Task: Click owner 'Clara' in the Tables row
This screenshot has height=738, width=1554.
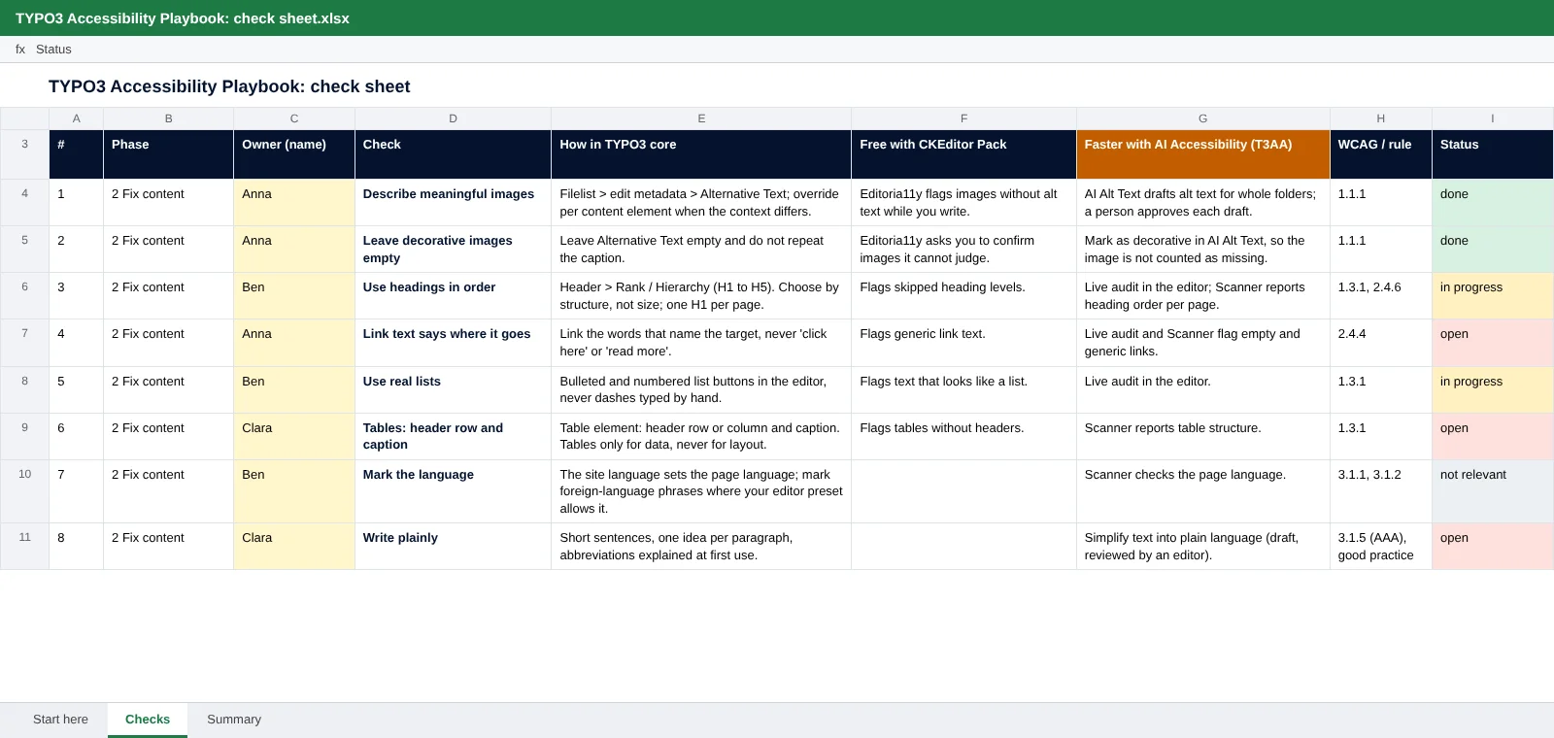Action: click(294, 437)
